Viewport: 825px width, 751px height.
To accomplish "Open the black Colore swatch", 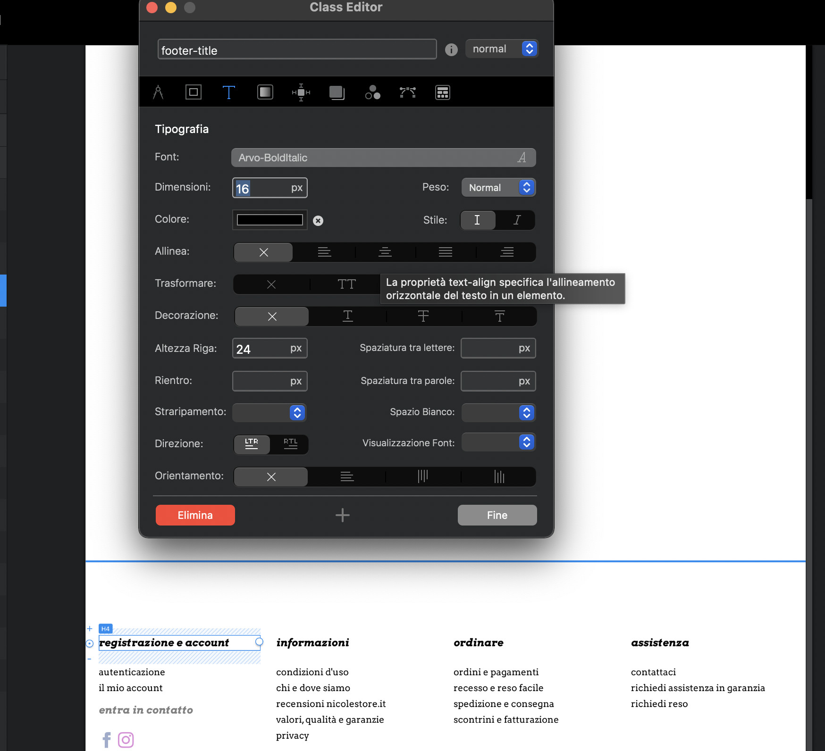I will (x=270, y=220).
